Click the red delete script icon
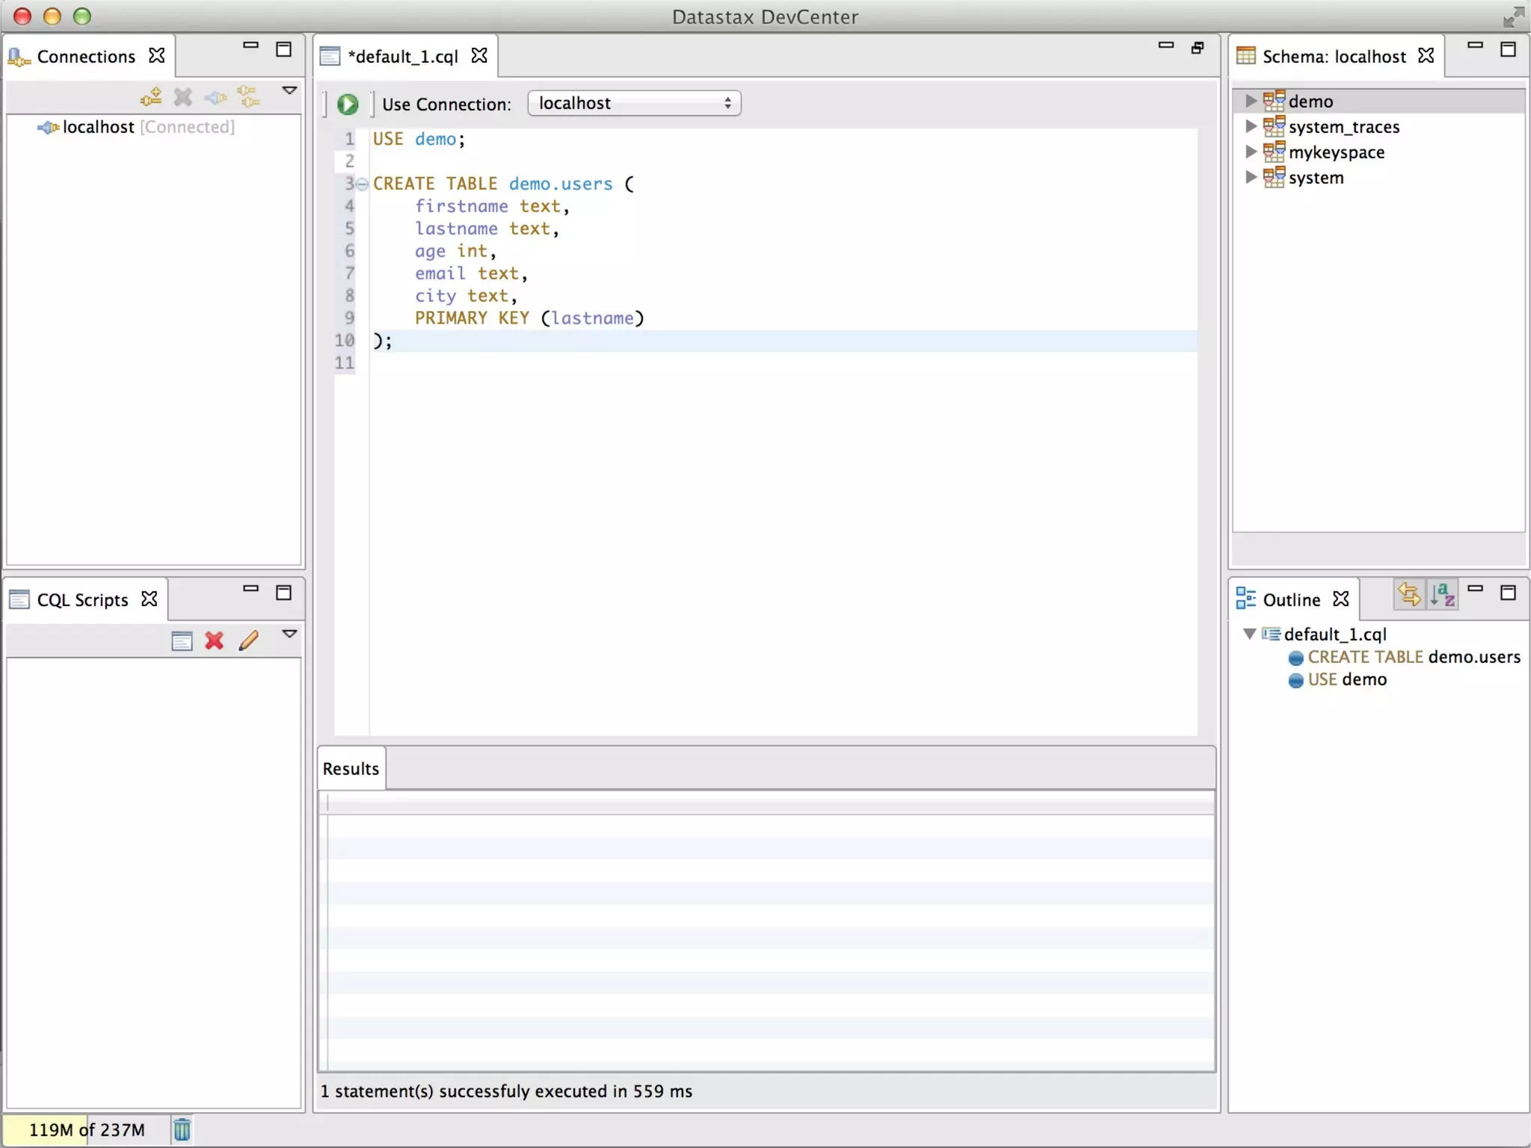The width and height of the screenshot is (1531, 1148). [x=215, y=641]
